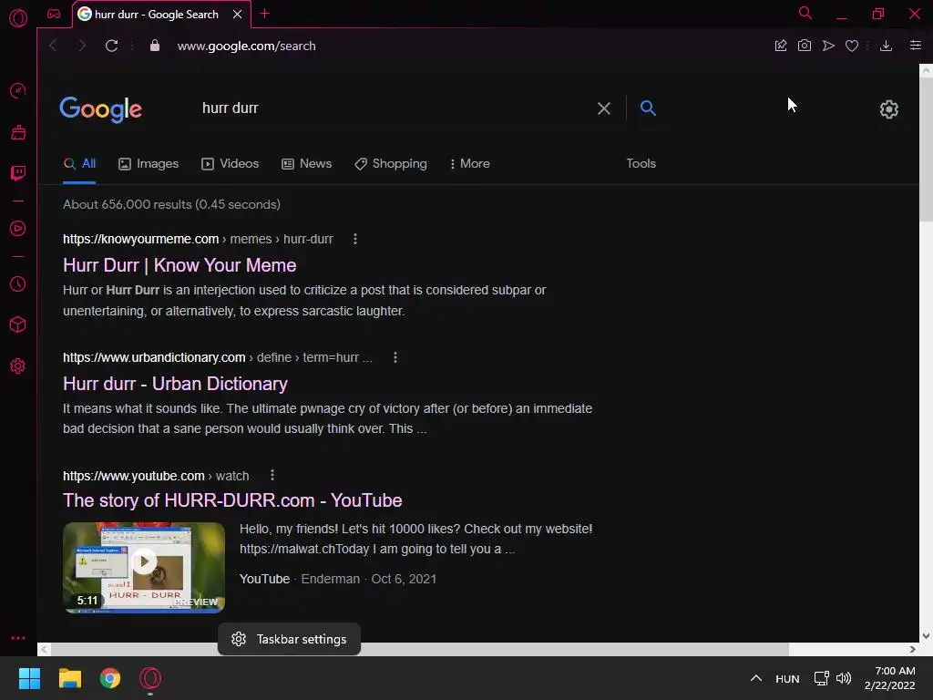
Task: Click the scroll right arrow on horizontal scrollbar
Action: [912, 649]
